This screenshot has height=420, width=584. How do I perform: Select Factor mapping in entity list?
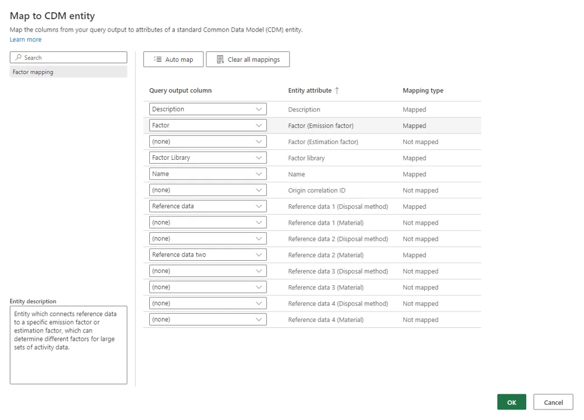(x=69, y=72)
